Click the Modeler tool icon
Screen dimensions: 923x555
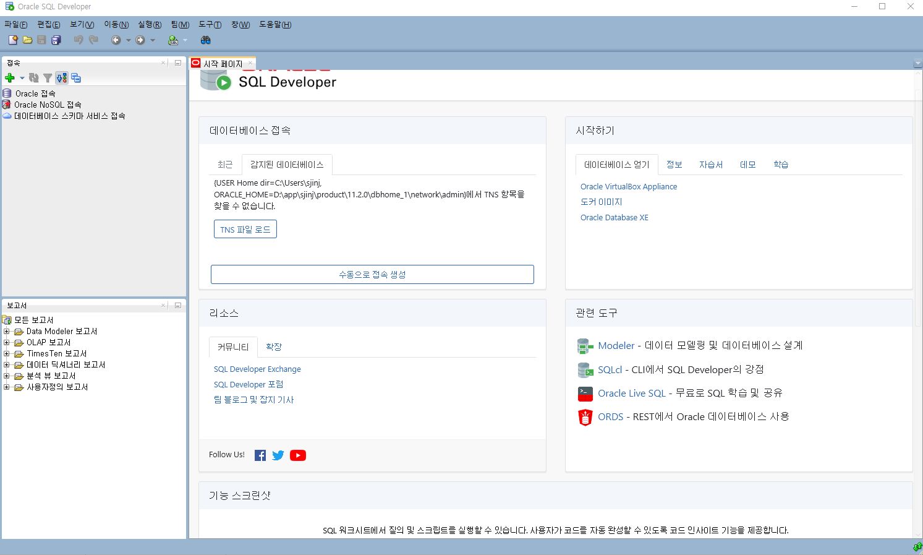[x=585, y=346]
